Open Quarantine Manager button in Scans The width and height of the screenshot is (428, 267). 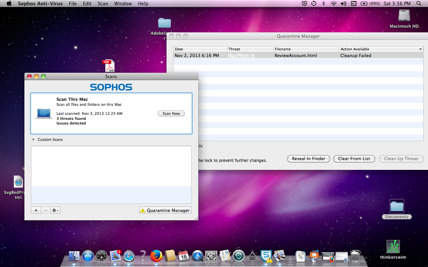pos(165,210)
